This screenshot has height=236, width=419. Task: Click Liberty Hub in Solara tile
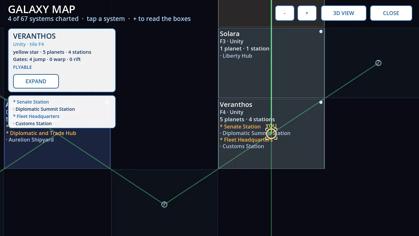click(x=236, y=56)
